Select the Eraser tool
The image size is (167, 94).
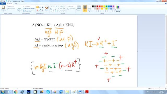pos(37,10)
